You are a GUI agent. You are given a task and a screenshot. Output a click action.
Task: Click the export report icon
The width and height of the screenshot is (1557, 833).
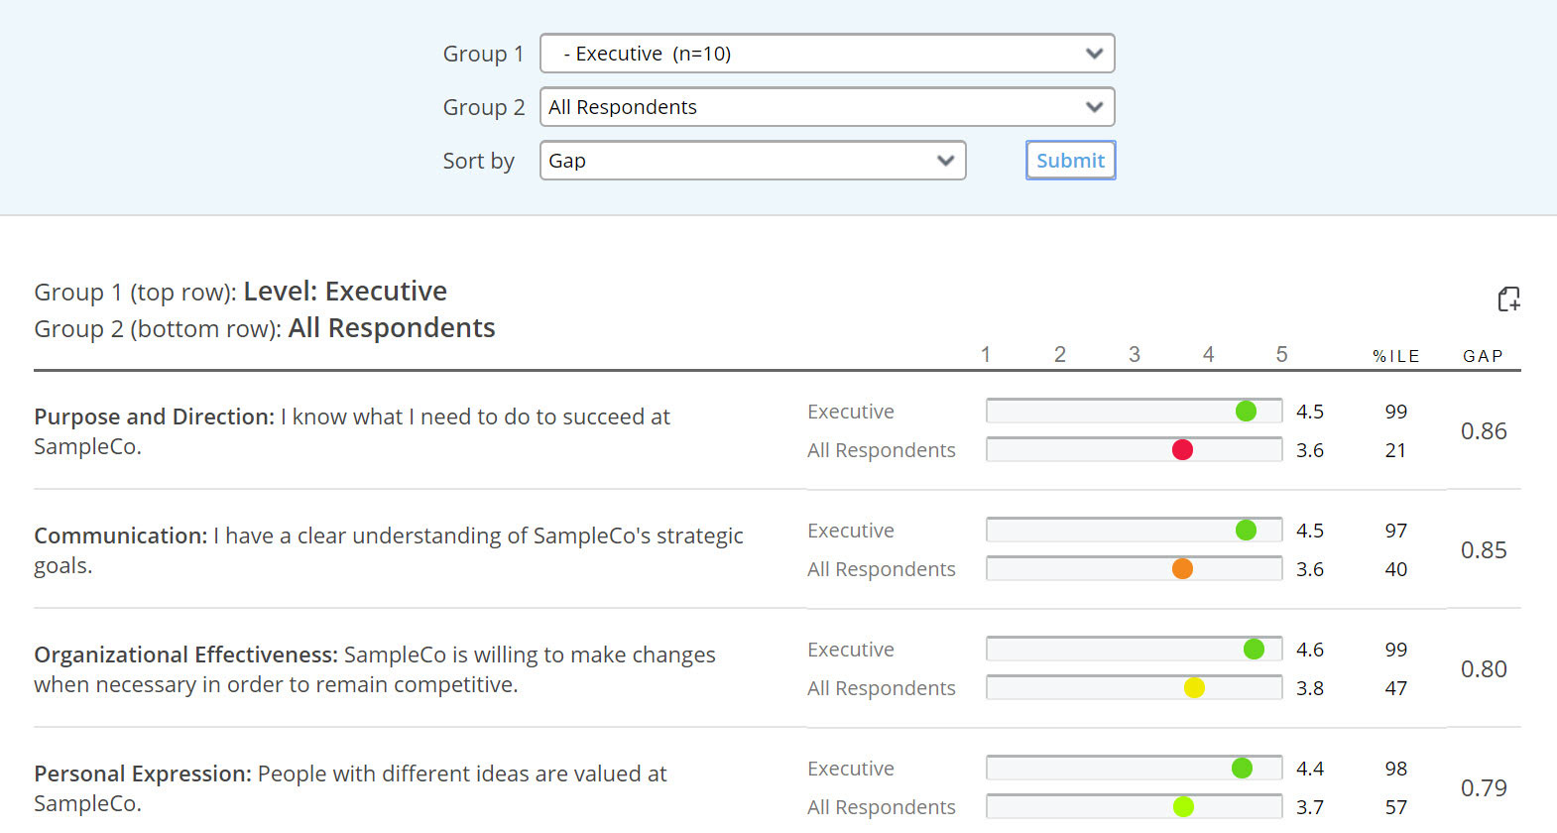(1508, 298)
